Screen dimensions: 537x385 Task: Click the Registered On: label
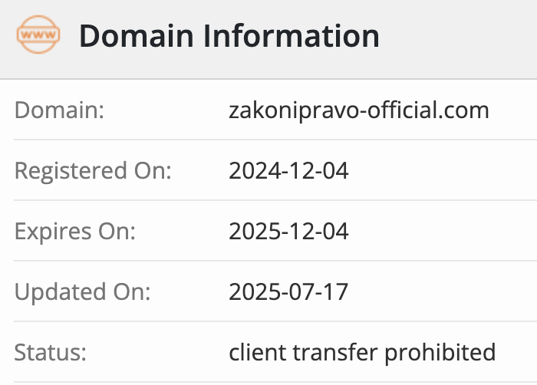[93, 171]
